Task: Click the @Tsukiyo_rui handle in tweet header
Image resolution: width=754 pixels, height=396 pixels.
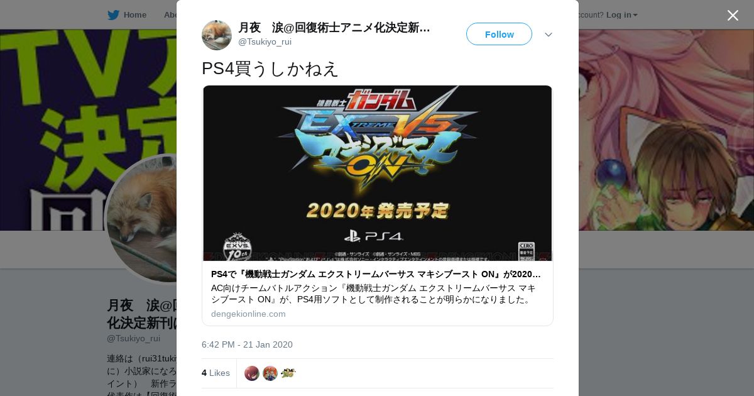Action: [265, 42]
